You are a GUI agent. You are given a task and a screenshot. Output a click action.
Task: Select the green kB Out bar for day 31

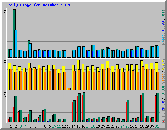pyautogui.click(x=158, y=108)
